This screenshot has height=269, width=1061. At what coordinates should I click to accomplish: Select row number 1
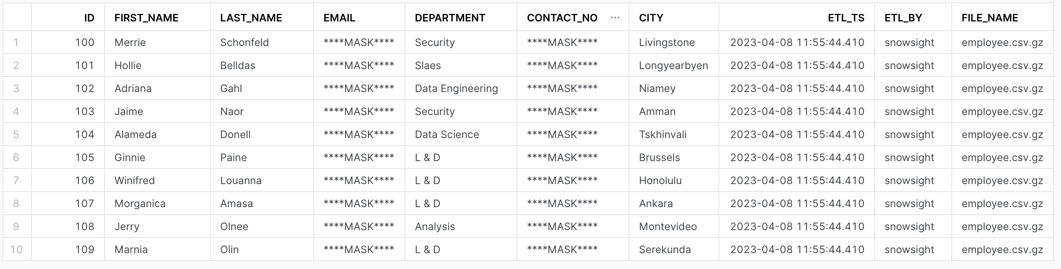tap(15, 42)
